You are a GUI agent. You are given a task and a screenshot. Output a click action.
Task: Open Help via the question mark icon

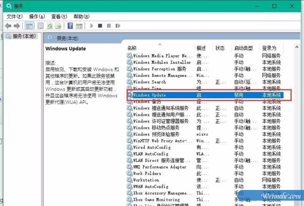pyautogui.click(x=70, y=26)
